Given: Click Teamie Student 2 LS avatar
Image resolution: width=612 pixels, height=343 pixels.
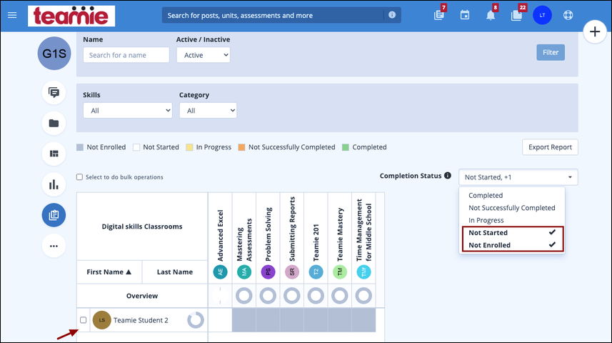Looking at the screenshot, I should point(102,320).
